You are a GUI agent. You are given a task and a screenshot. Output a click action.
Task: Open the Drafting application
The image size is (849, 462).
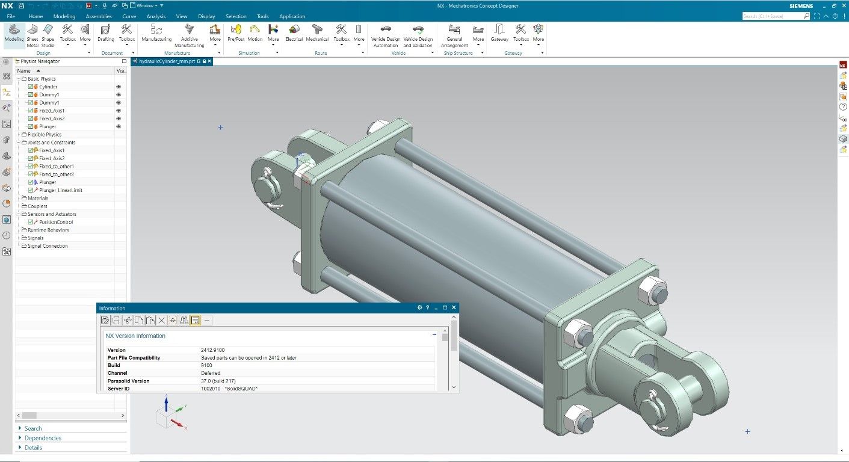(x=107, y=34)
